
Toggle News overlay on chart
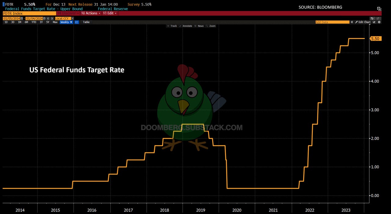coord(199,26)
